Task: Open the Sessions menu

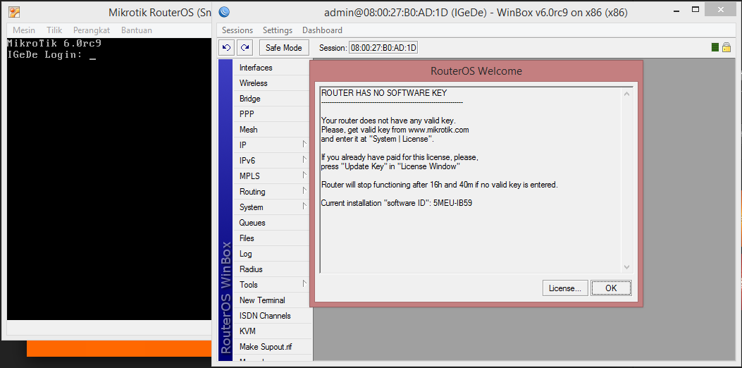Action: coord(237,30)
